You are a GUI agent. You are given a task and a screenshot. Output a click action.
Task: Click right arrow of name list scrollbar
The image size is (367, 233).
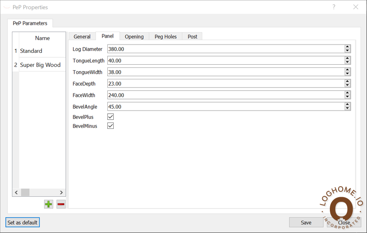pos(61,192)
